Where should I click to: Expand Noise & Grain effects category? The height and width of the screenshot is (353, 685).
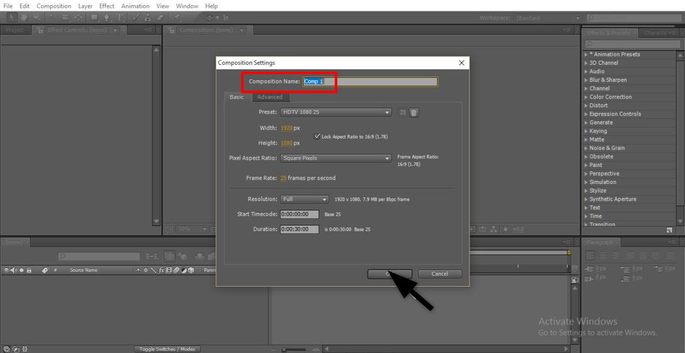(x=586, y=148)
